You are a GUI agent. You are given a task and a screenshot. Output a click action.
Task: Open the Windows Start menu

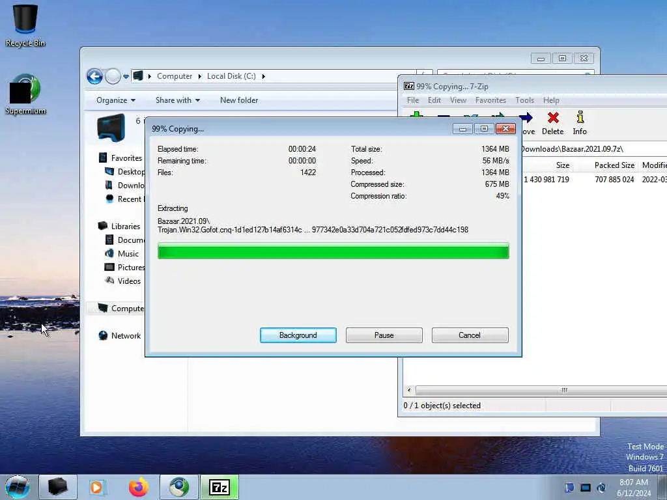(18, 487)
